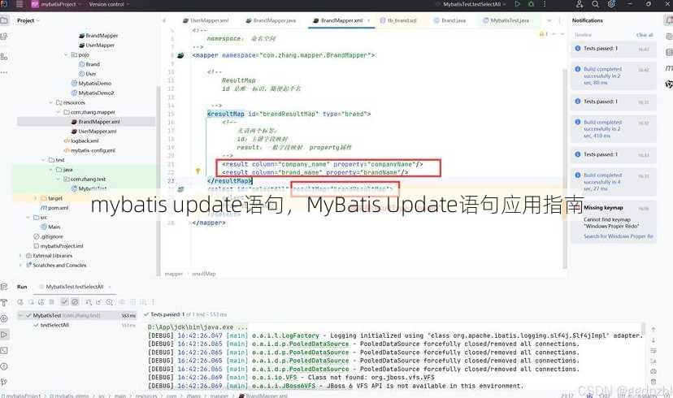
Task: Open the Project view selector dropdown
Action: 28,20
